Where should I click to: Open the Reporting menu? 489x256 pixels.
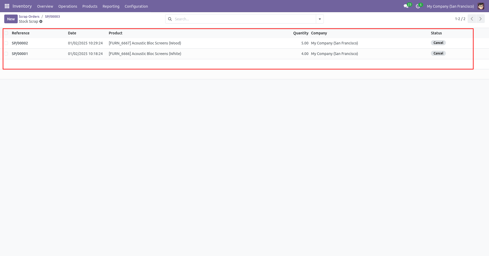111,6
